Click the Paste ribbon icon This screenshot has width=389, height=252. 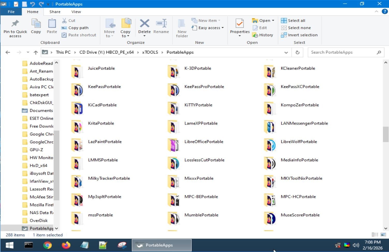pyautogui.click(x=52, y=24)
